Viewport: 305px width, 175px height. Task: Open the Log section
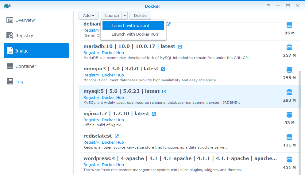[x=36, y=82]
